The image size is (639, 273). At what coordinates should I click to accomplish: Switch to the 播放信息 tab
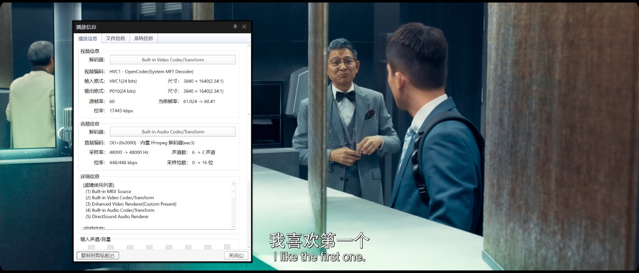click(x=88, y=38)
